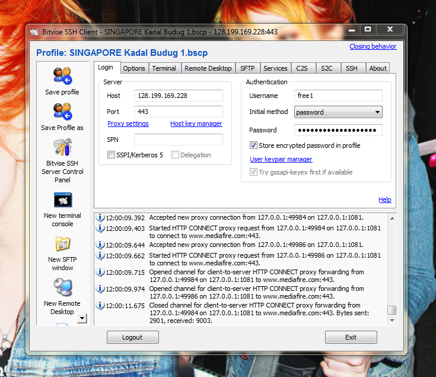The image size is (436, 377).
Task: Click the Host input field
Action: (x=179, y=96)
